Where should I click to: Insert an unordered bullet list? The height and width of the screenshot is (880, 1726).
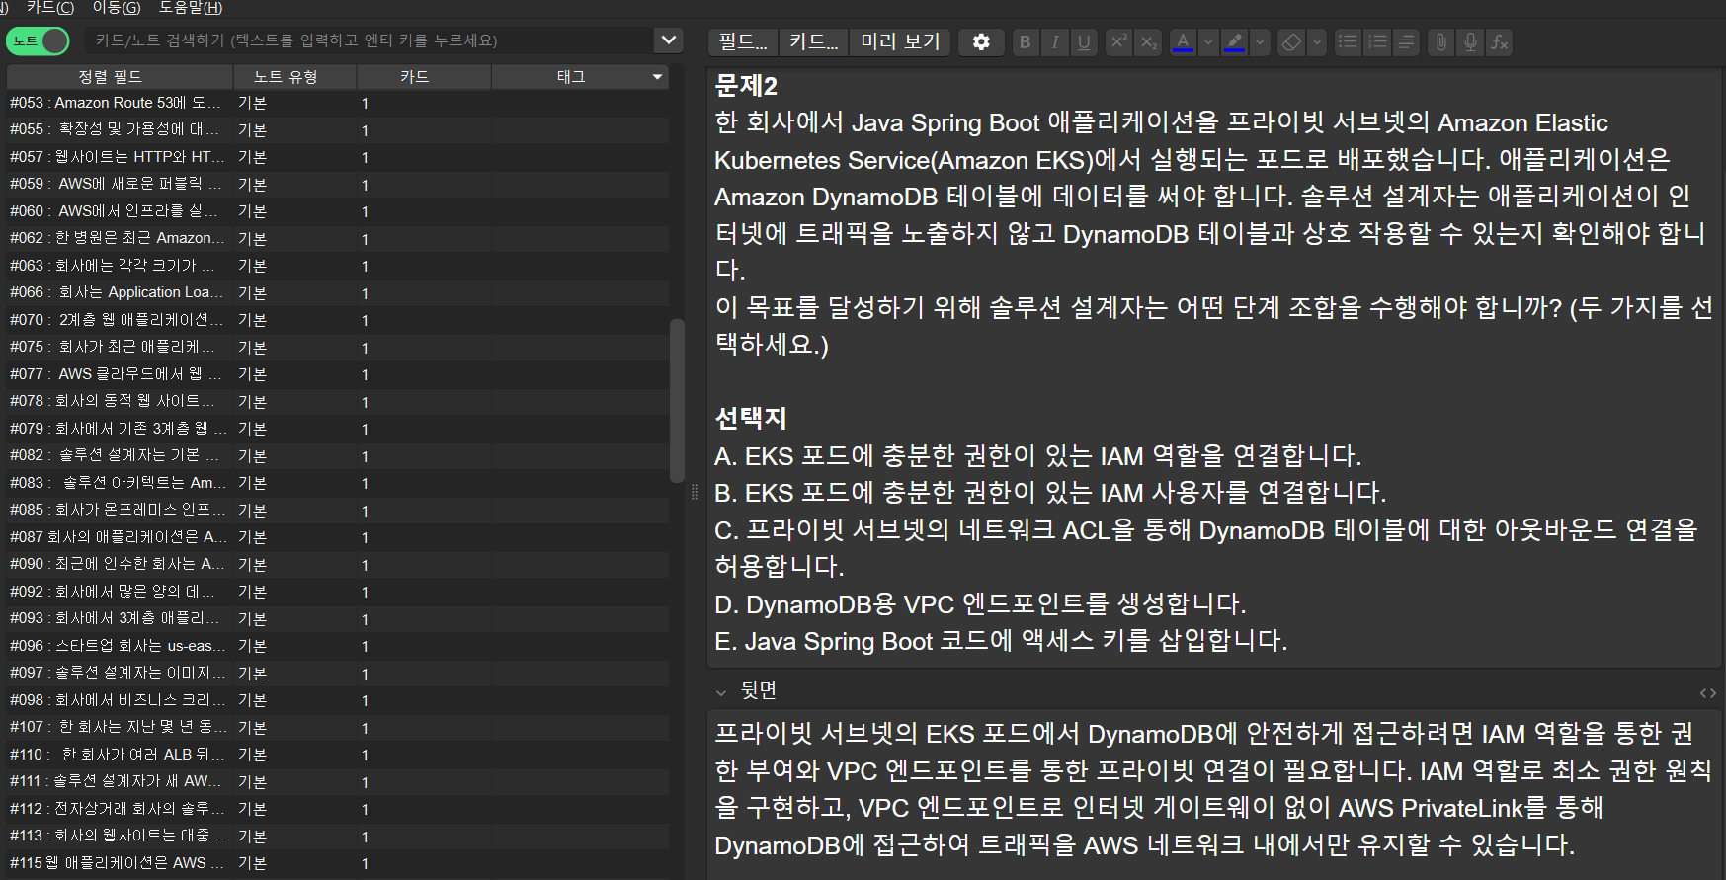pyautogui.click(x=1348, y=42)
